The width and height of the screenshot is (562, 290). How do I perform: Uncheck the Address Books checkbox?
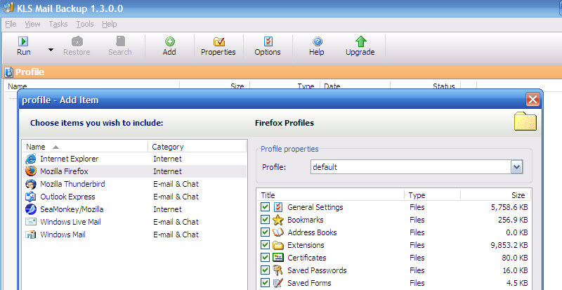coord(266,232)
